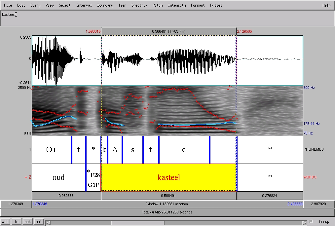Click the 500 Hz pitch ceiling label

309,88
